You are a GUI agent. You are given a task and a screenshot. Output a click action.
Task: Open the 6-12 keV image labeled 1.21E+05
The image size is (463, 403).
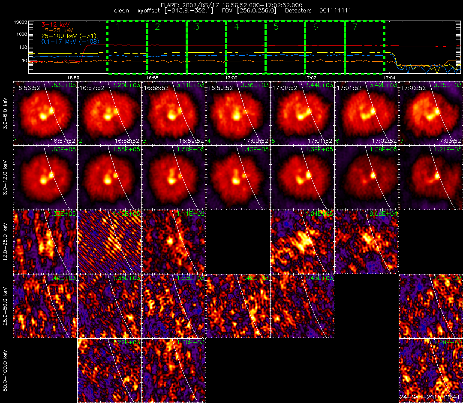pyautogui.click(x=431, y=178)
